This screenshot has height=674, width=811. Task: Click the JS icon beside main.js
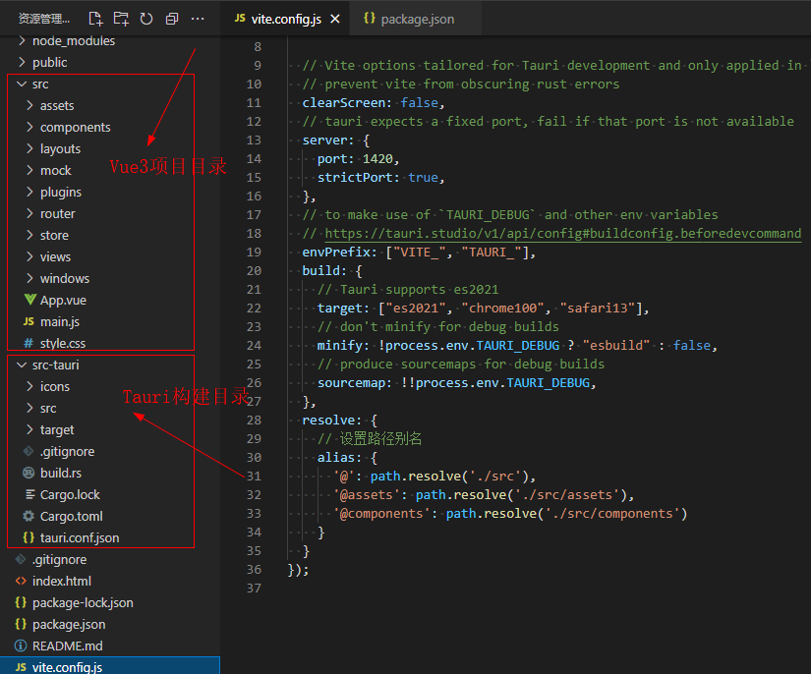pos(29,322)
